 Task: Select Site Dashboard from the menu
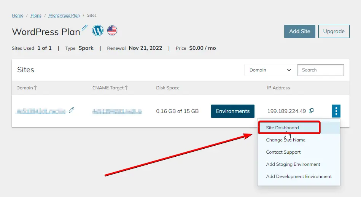pyautogui.click(x=282, y=128)
